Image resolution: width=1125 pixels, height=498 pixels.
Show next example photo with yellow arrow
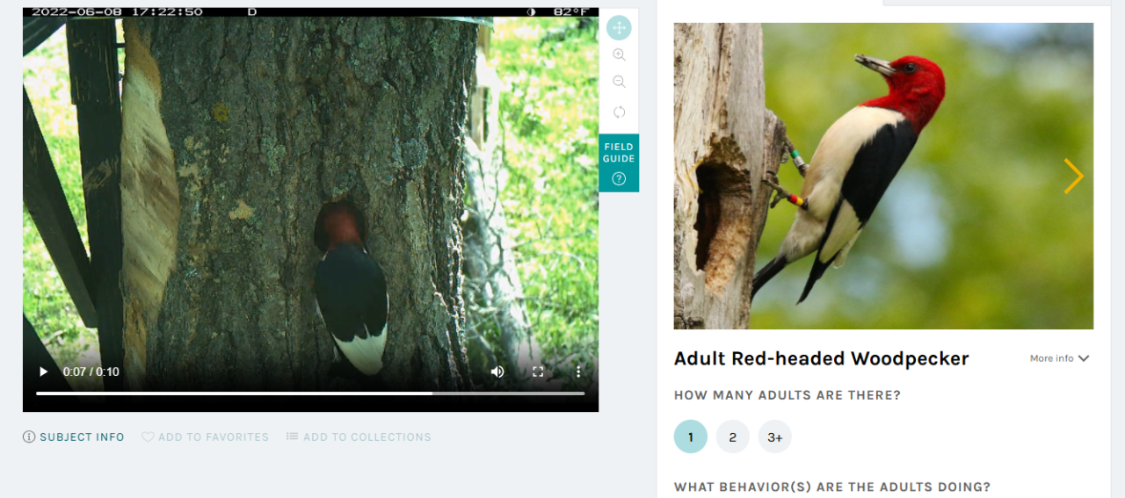[x=1073, y=176]
